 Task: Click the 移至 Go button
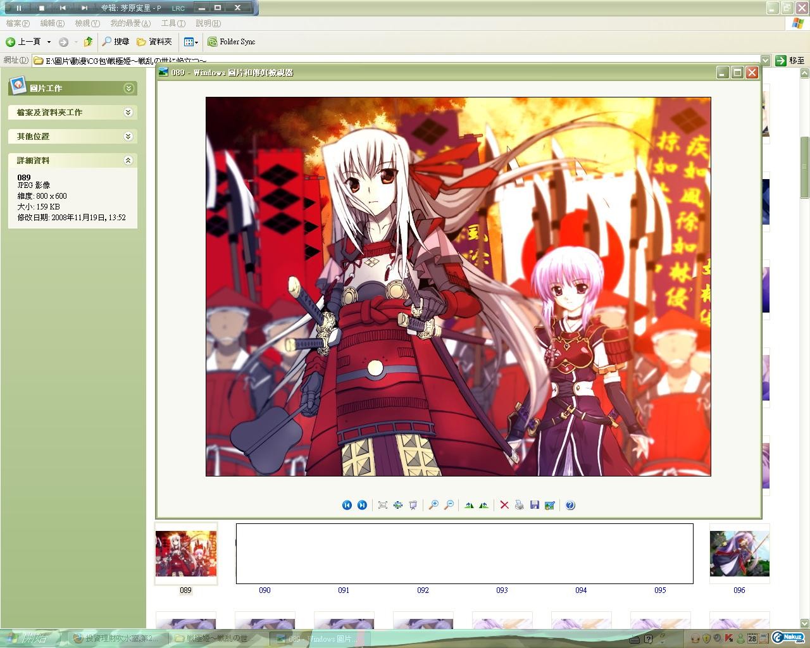(790, 61)
